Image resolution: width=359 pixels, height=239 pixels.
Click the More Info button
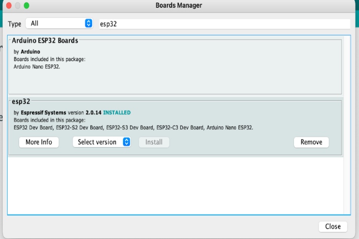point(39,142)
